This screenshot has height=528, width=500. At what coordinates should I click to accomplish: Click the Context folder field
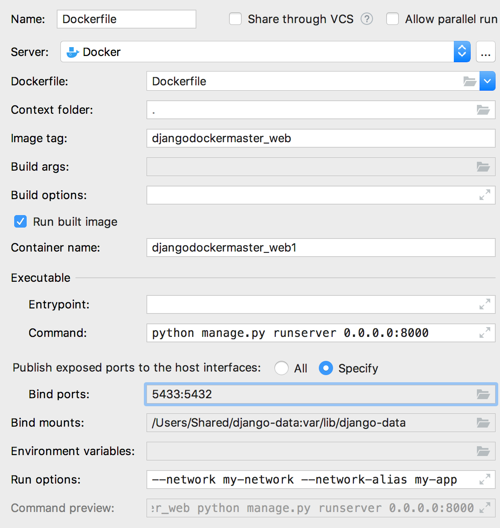(321, 110)
